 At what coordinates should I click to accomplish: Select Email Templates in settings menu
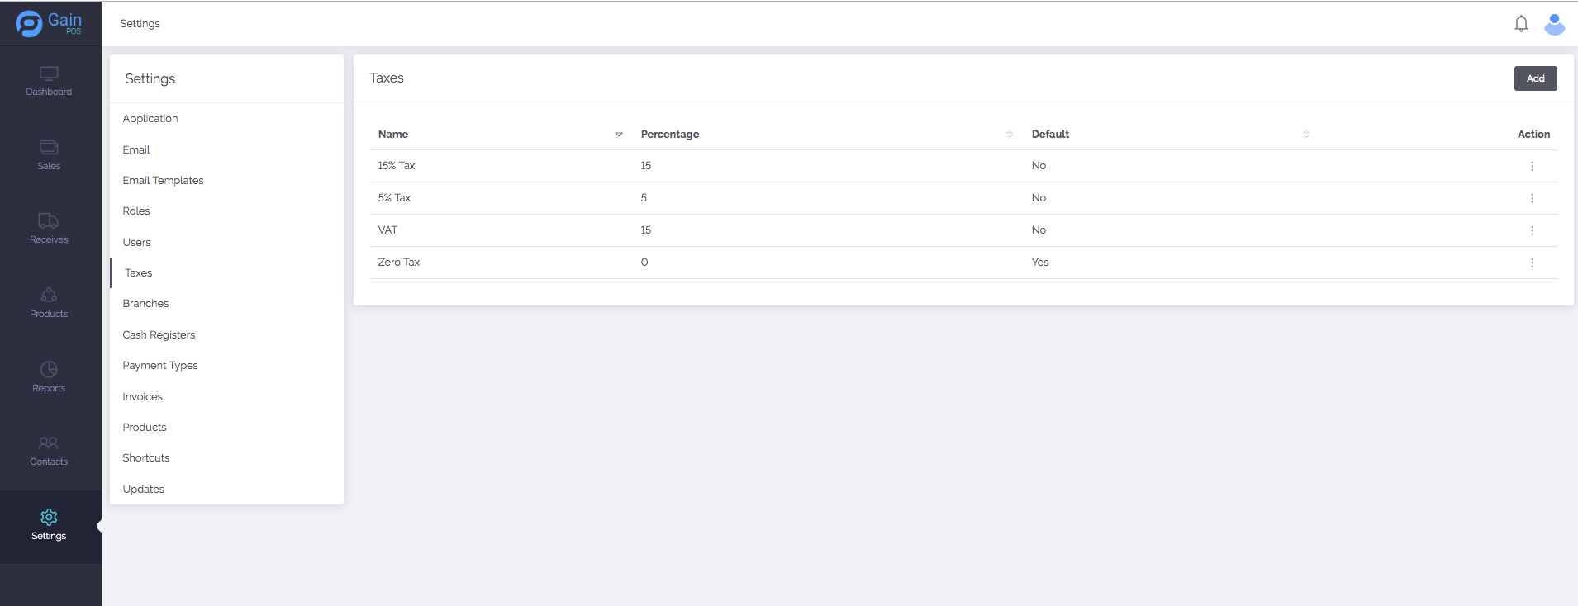point(163,181)
